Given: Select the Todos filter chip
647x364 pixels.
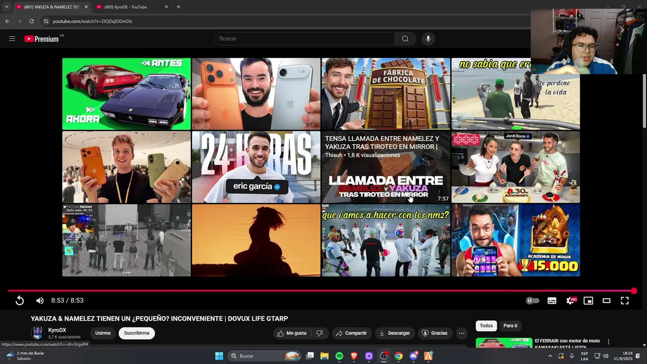Looking at the screenshot, I should point(486,326).
